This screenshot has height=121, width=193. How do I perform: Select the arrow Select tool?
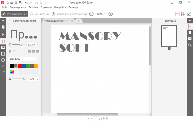tap(3, 35)
